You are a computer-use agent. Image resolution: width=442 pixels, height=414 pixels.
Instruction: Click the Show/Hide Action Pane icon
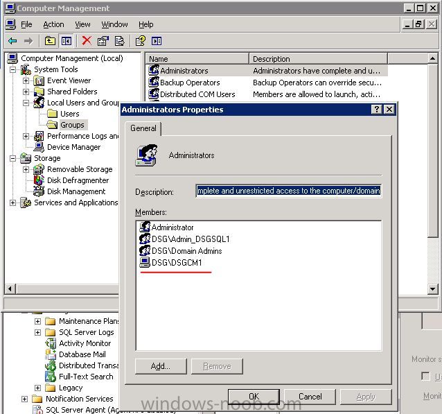coord(157,41)
